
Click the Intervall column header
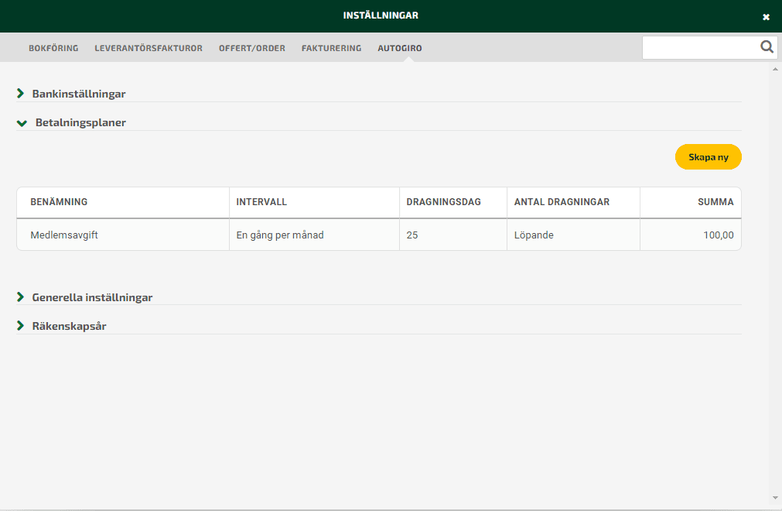pyautogui.click(x=314, y=202)
